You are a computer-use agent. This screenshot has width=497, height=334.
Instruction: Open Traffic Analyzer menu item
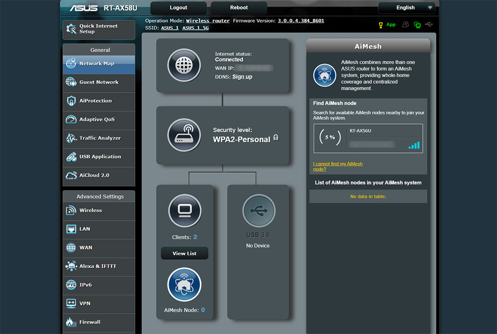[x=98, y=138]
